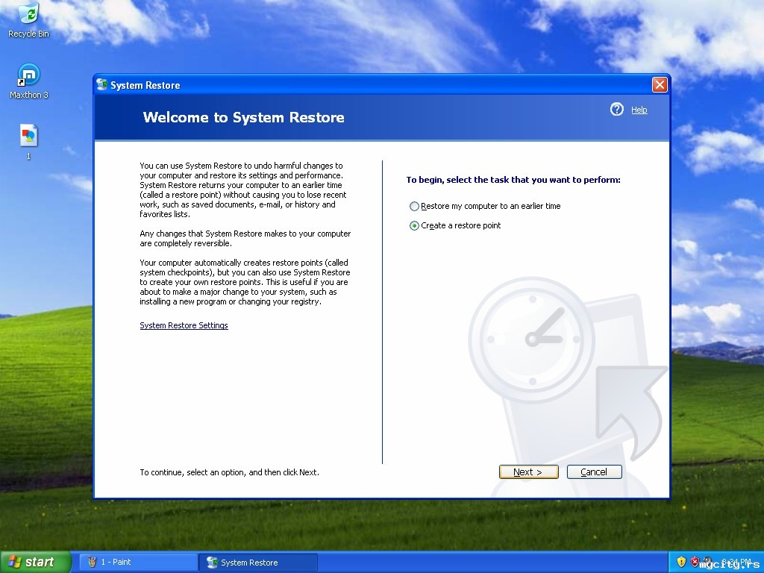Click the Cancel button

click(595, 472)
